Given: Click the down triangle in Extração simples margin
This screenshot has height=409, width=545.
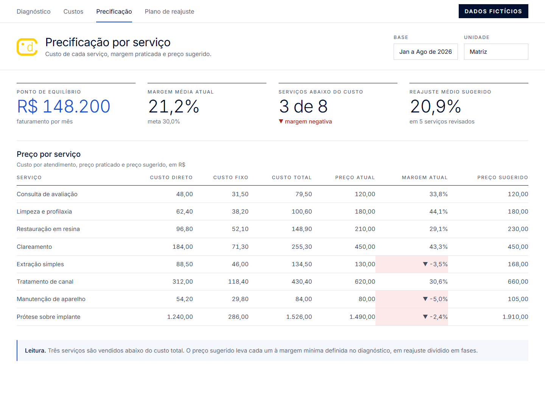Looking at the screenshot, I should (425, 264).
